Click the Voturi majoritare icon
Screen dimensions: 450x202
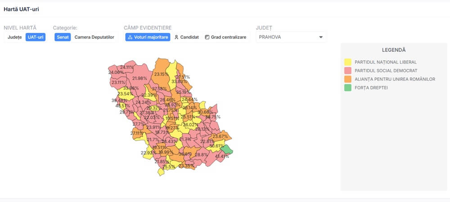pyautogui.click(x=130, y=37)
